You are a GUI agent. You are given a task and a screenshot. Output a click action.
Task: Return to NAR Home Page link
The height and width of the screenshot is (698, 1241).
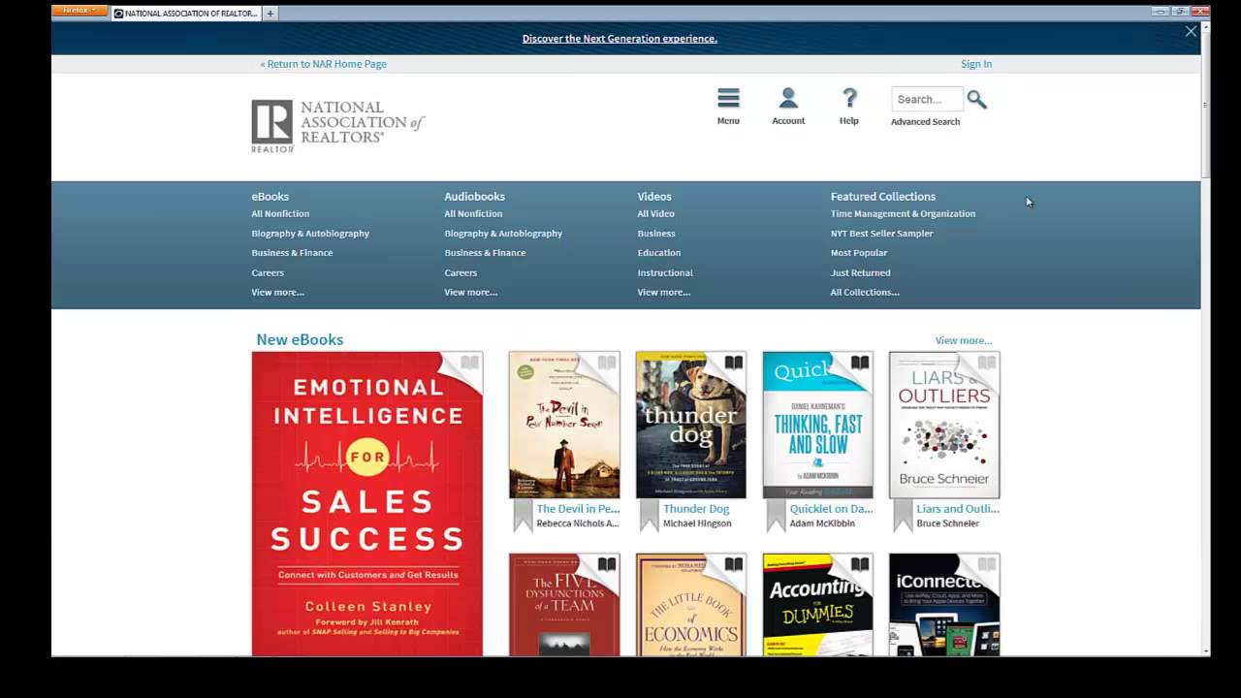pos(323,64)
